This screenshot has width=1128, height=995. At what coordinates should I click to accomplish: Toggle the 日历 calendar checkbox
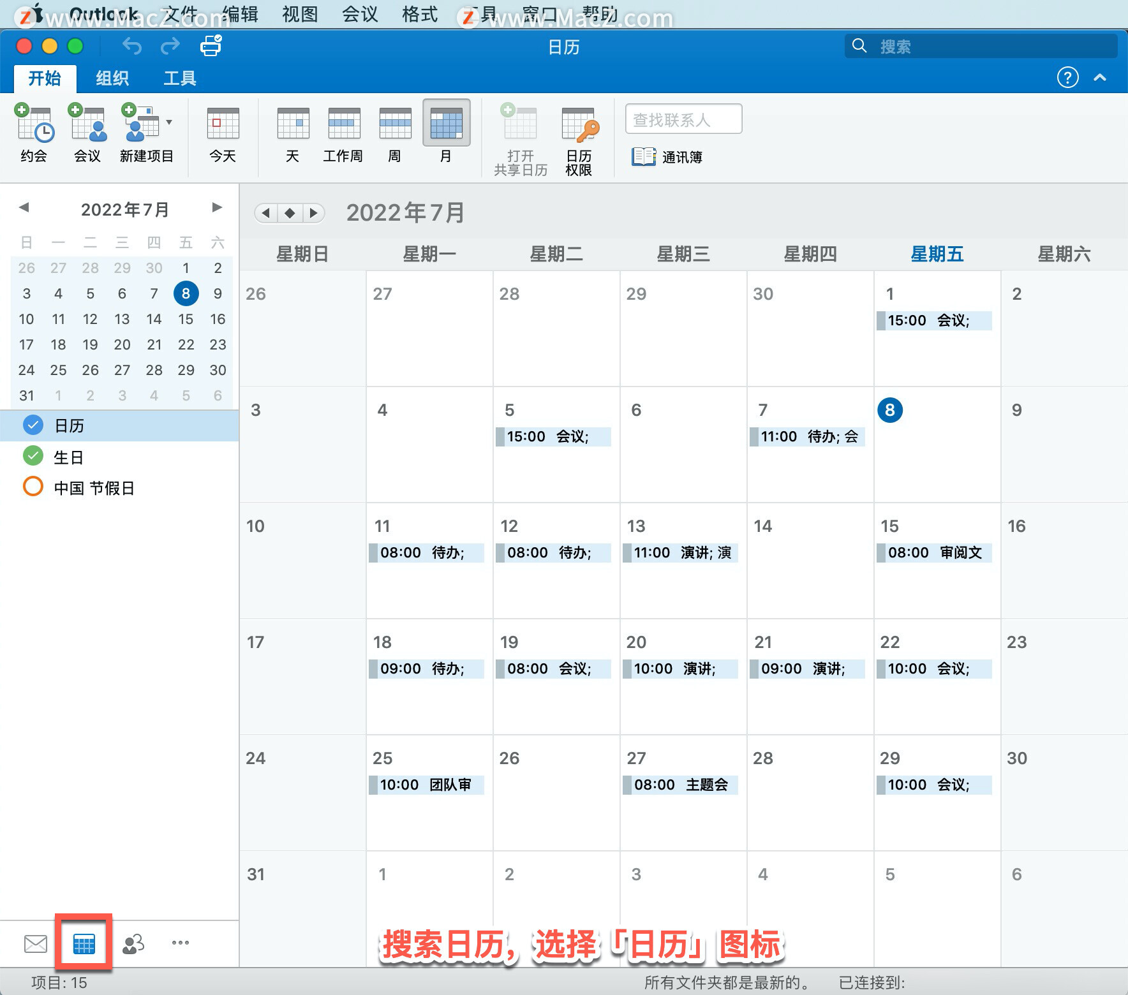(33, 425)
